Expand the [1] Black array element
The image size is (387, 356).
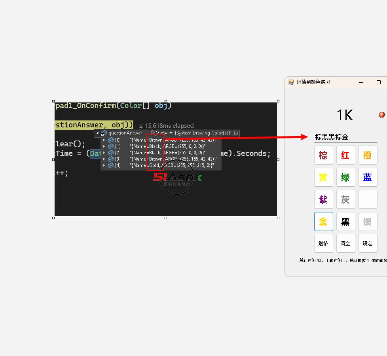[x=104, y=146]
